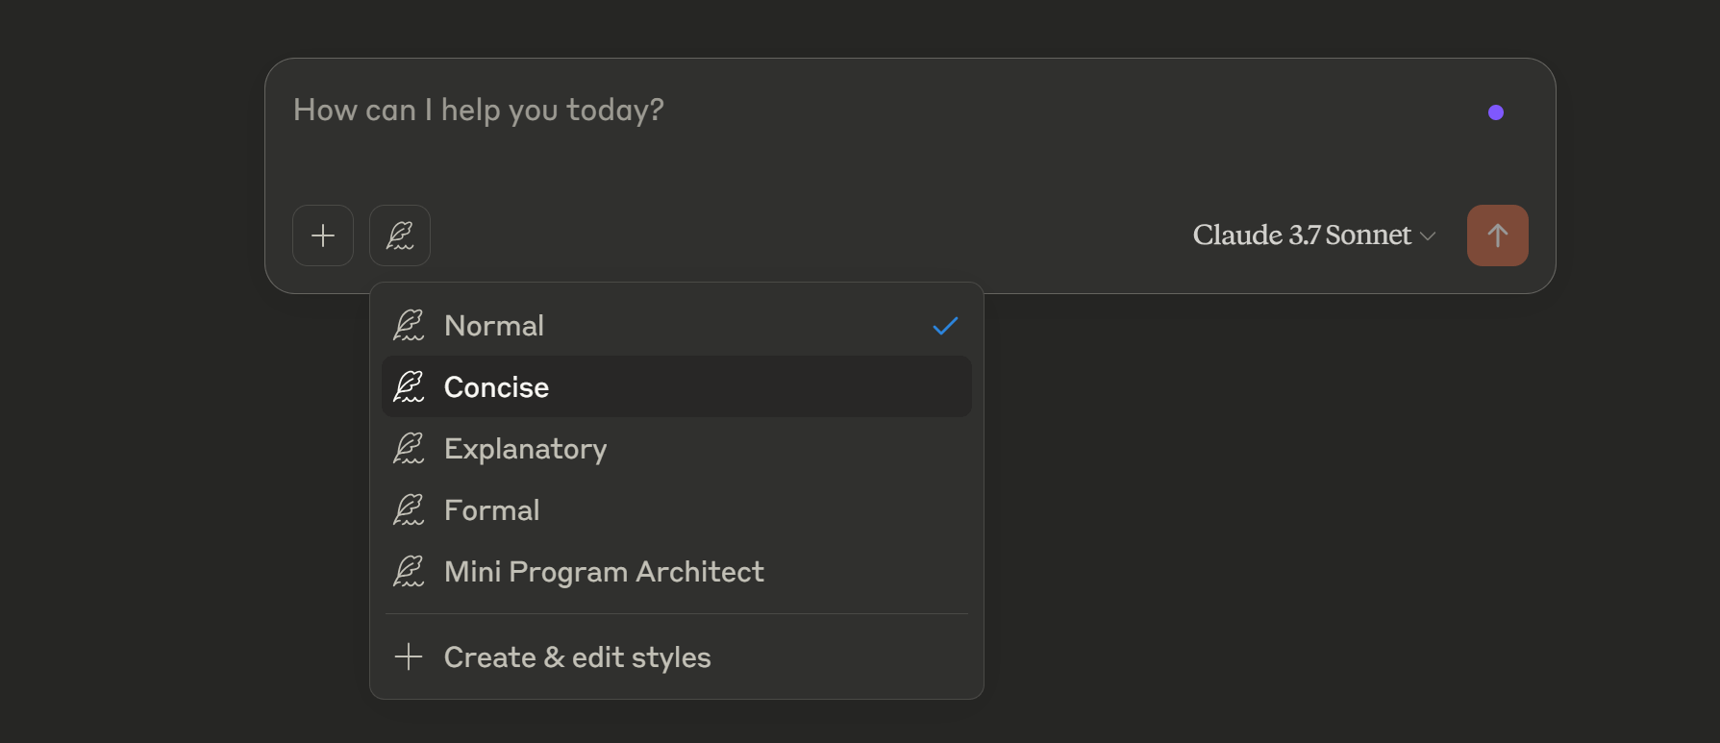The image size is (1720, 743).
Task: Click the purple dot indicator in the composer
Action: coord(1495,112)
